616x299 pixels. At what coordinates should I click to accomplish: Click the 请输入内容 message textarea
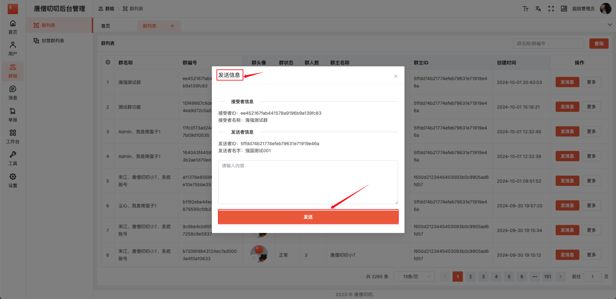(308, 182)
